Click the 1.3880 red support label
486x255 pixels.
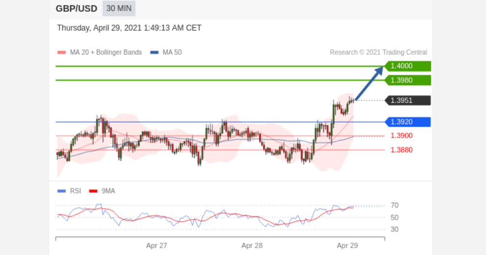pyautogui.click(x=401, y=150)
